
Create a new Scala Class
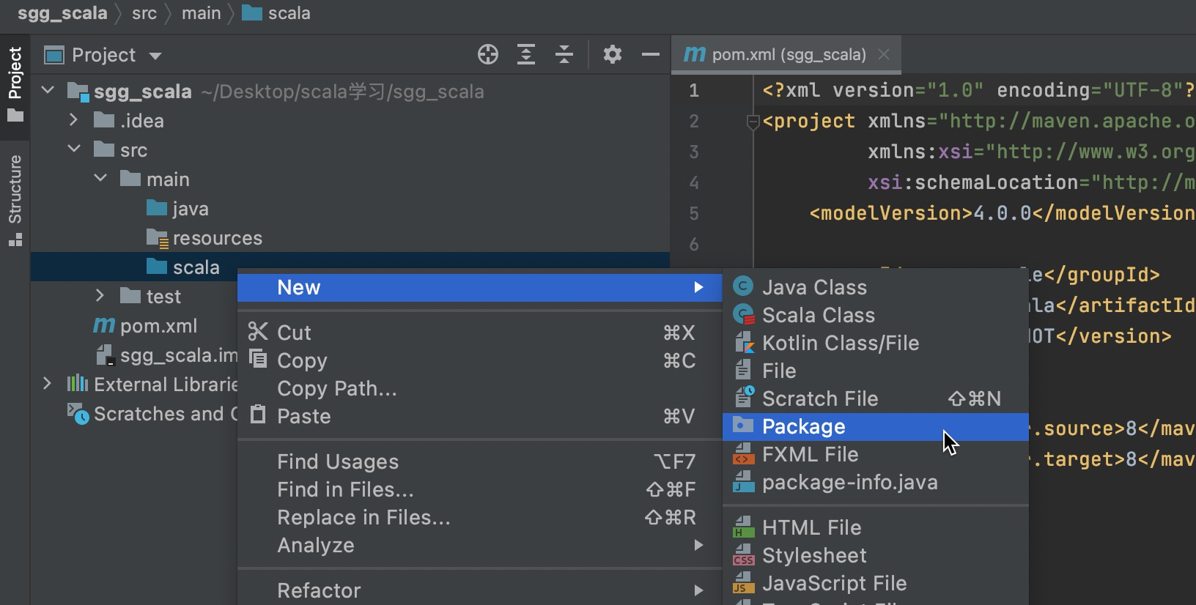876,315
